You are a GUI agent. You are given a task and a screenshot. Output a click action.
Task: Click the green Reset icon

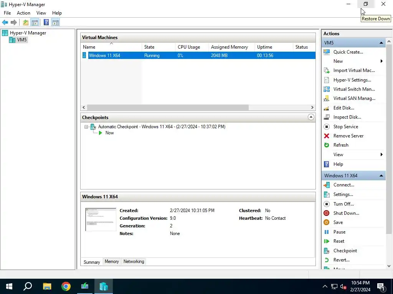coord(327,241)
